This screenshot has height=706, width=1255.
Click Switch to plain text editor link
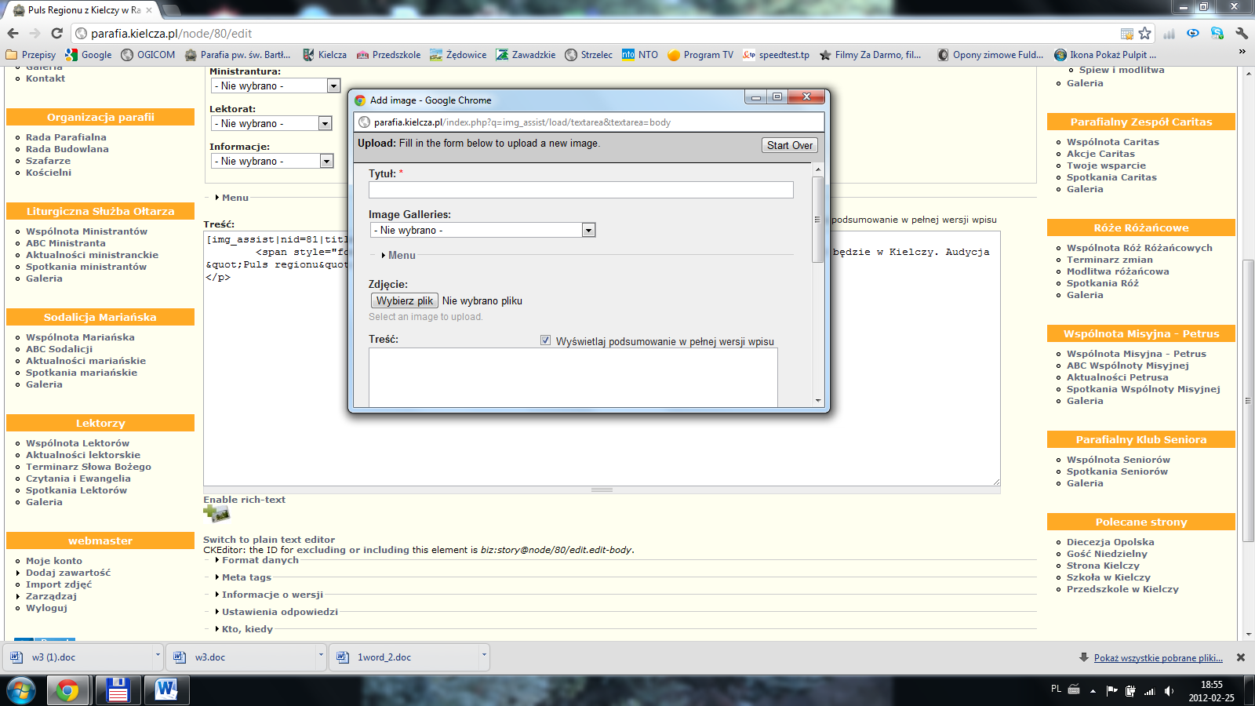(x=269, y=540)
